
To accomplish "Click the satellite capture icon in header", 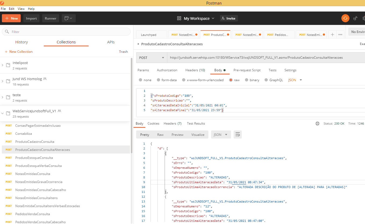I will coord(355,18).
